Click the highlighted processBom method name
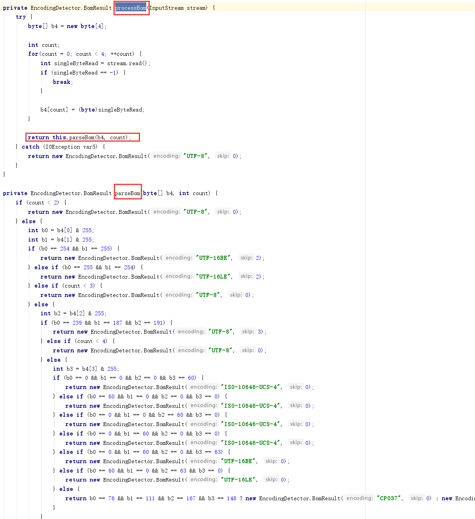 131,8
